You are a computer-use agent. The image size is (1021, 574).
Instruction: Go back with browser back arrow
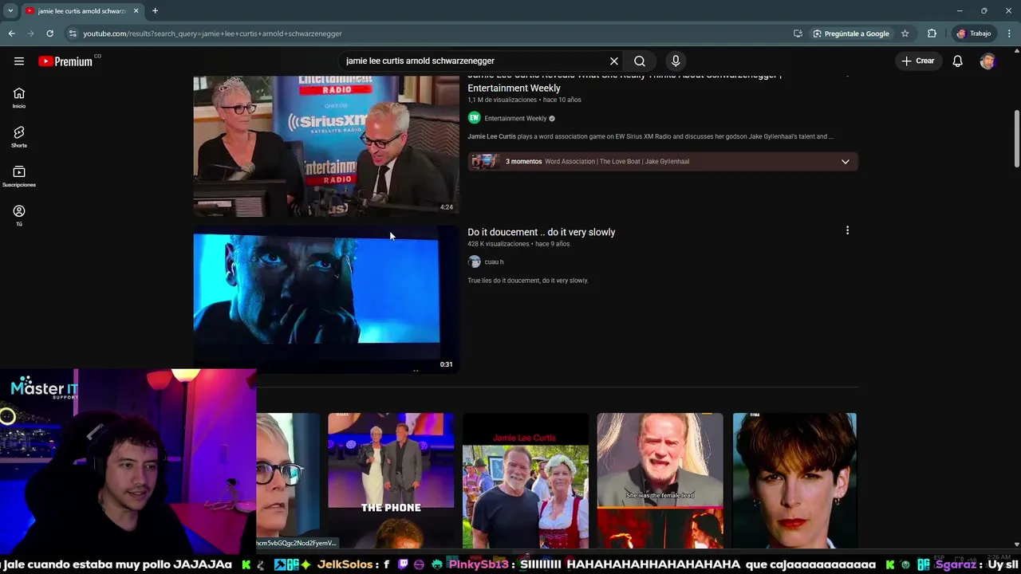pos(12,33)
